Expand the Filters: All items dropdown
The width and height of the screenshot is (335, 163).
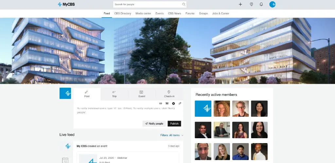pyautogui.click(x=172, y=135)
